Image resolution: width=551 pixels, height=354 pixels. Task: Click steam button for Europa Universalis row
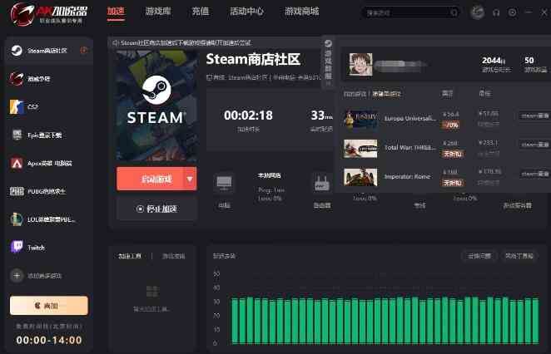[534, 116]
